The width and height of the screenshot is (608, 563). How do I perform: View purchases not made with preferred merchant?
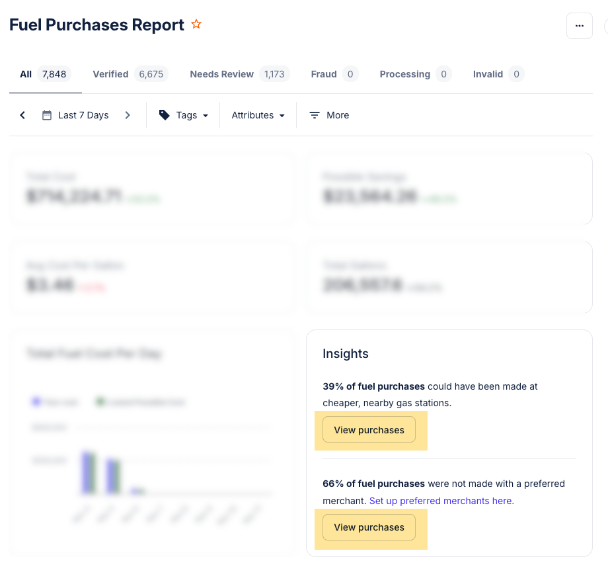click(369, 527)
